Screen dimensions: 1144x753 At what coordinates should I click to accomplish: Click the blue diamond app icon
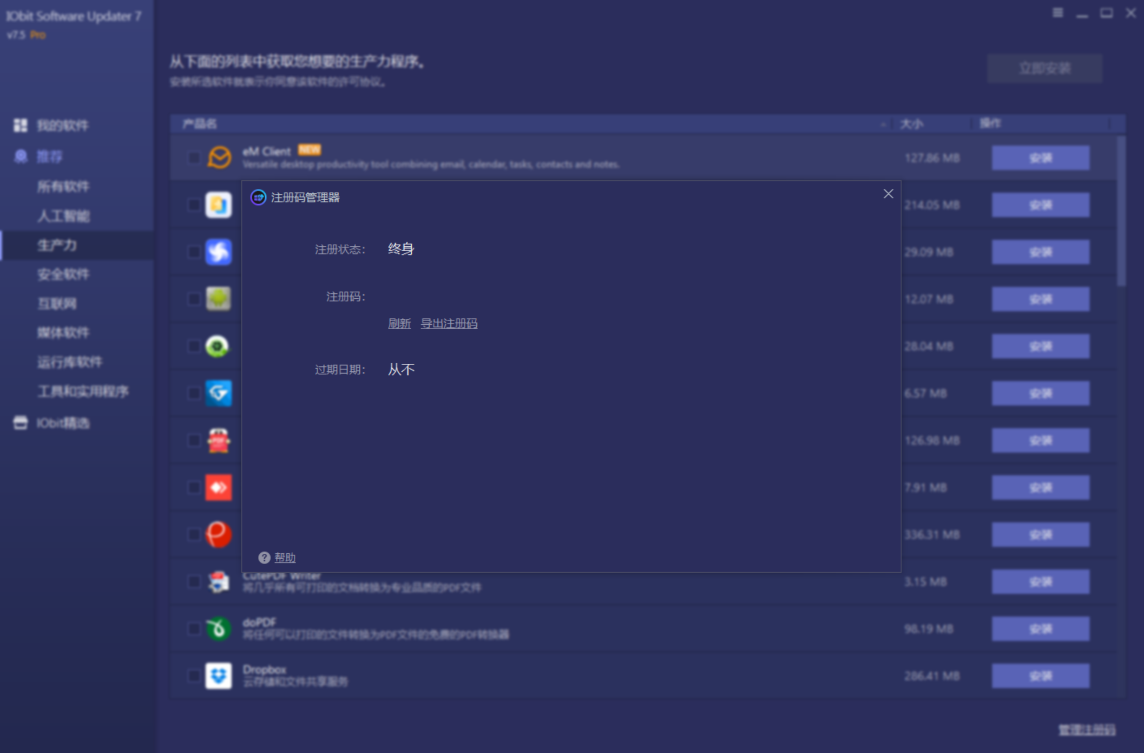coord(219,393)
